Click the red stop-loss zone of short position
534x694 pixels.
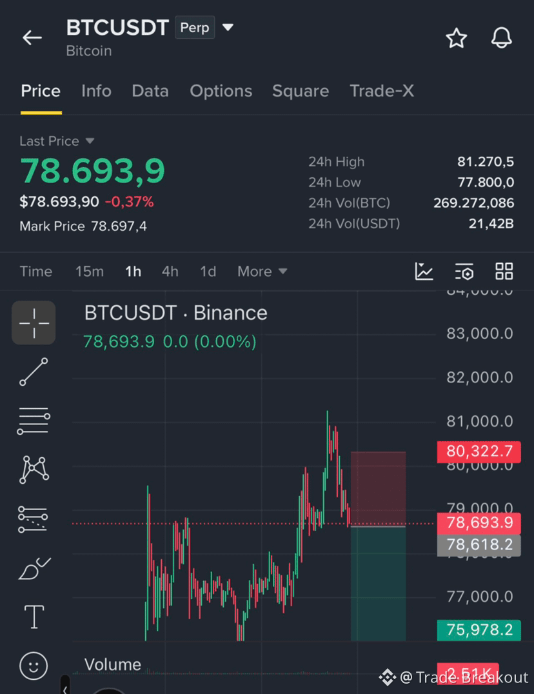[379, 489]
